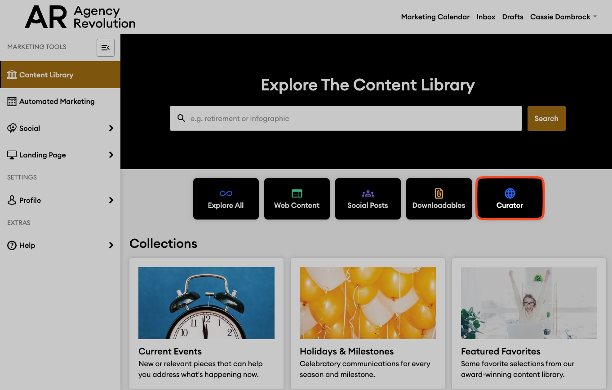This screenshot has width=612, height=390.
Task: Click the people icon on Social Posts
Action: tap(368, 193)
